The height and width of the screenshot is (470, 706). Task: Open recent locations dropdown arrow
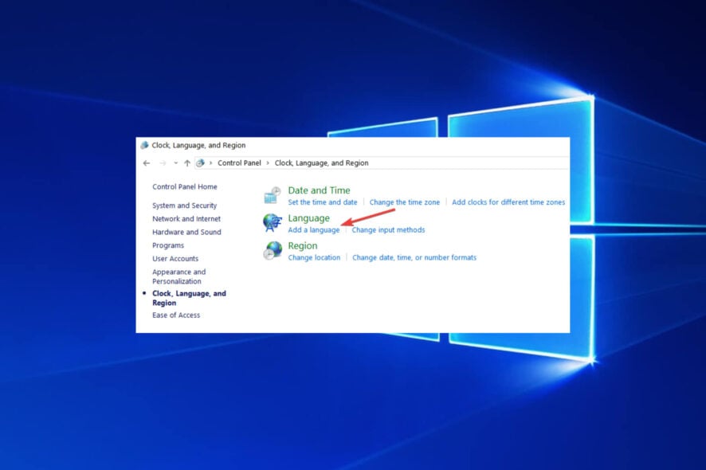pyautogui.click(x=175, y=163)
